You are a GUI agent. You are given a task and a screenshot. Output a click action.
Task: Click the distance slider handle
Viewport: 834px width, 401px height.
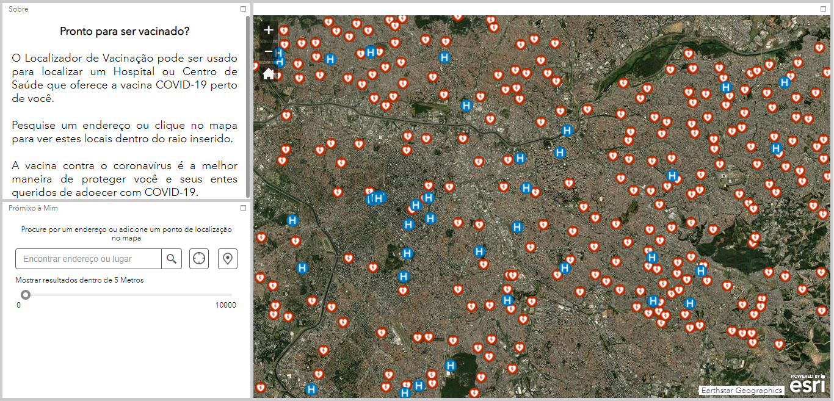[x=26, y=295]
